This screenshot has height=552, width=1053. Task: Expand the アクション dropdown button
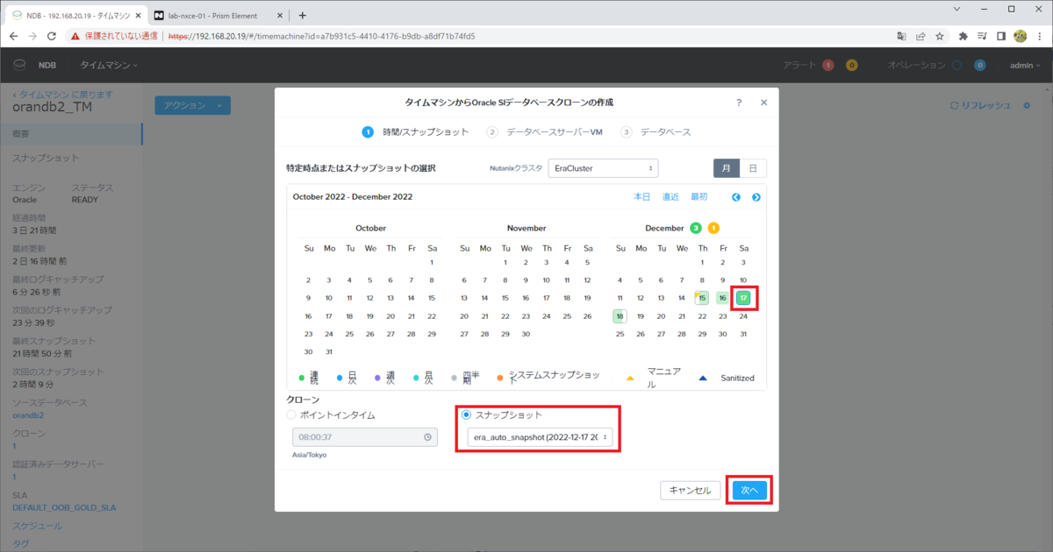point(192,105)
